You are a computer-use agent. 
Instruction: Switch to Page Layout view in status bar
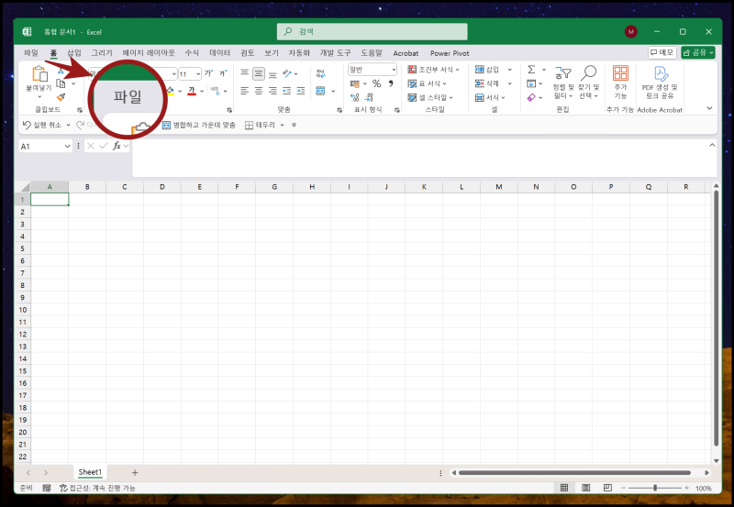pos(584,488)
